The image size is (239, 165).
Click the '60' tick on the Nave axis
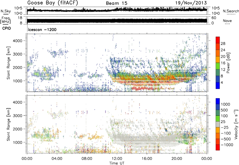tap(214, 18)
